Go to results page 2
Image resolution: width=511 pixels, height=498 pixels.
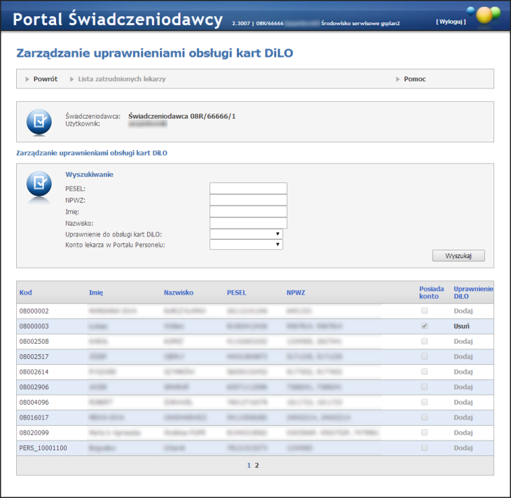pos(257,466)
